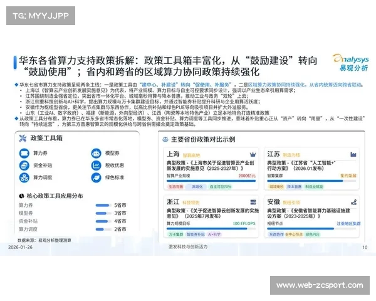Click the 科技领先 subtitle label

tap(191, 203)
